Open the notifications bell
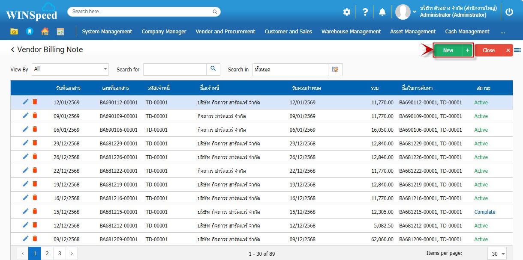This screenshot has height=260, width=523. point(382,12)
